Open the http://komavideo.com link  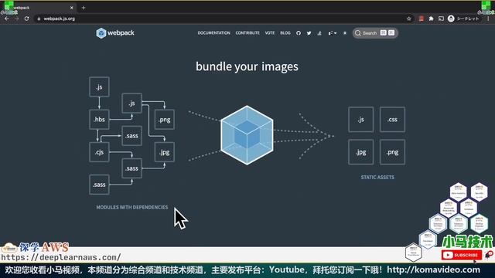click(433, 270)
